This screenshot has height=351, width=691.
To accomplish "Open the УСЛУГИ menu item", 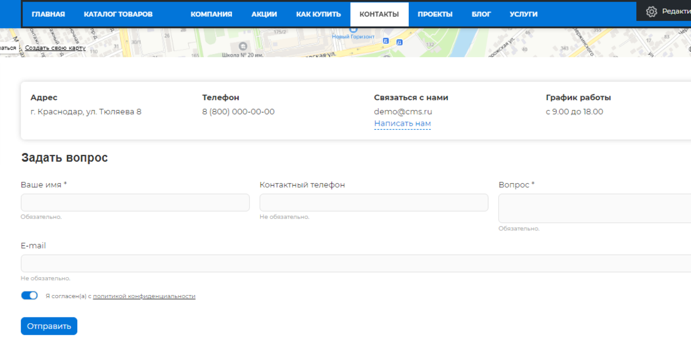I will point(523,14).
